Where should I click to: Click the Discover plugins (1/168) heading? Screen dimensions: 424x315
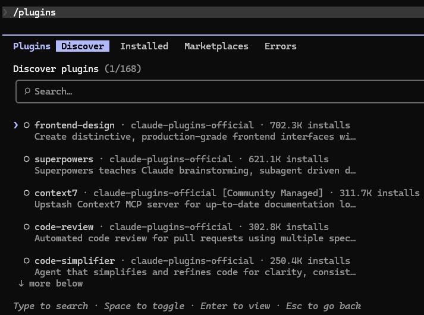coord(77,69)
